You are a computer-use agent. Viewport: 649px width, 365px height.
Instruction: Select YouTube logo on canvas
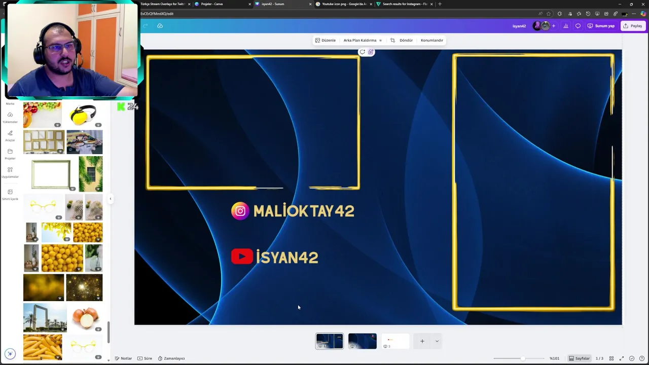click(x=242, y=257)
